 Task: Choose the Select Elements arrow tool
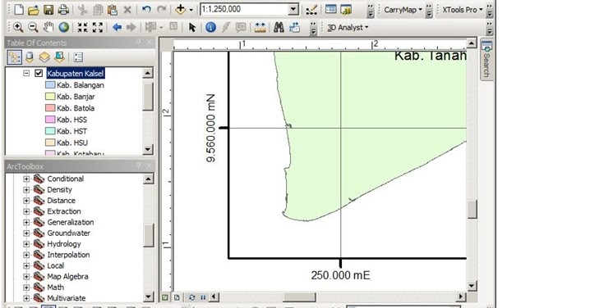click(192, 27)
